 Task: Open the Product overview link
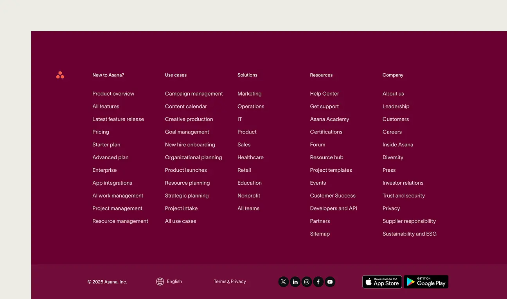coord(113,94)
